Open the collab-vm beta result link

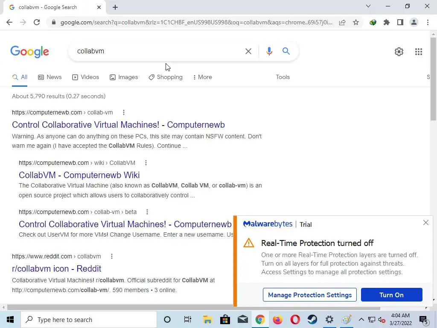[x=125, y=224]
